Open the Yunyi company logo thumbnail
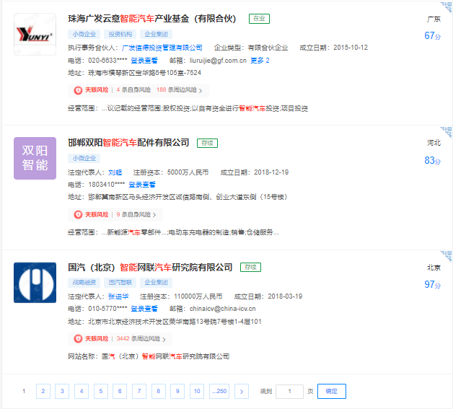 35,34
